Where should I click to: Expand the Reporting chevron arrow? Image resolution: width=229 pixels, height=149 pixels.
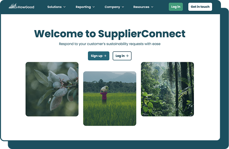pyautogui.click(x=94, y=7)
